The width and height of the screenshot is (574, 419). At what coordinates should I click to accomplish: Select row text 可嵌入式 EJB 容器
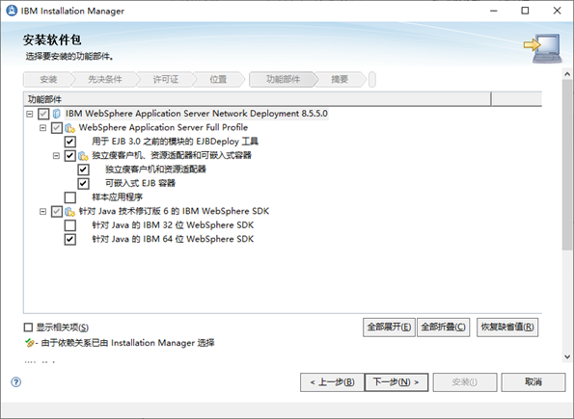[140, 184]
